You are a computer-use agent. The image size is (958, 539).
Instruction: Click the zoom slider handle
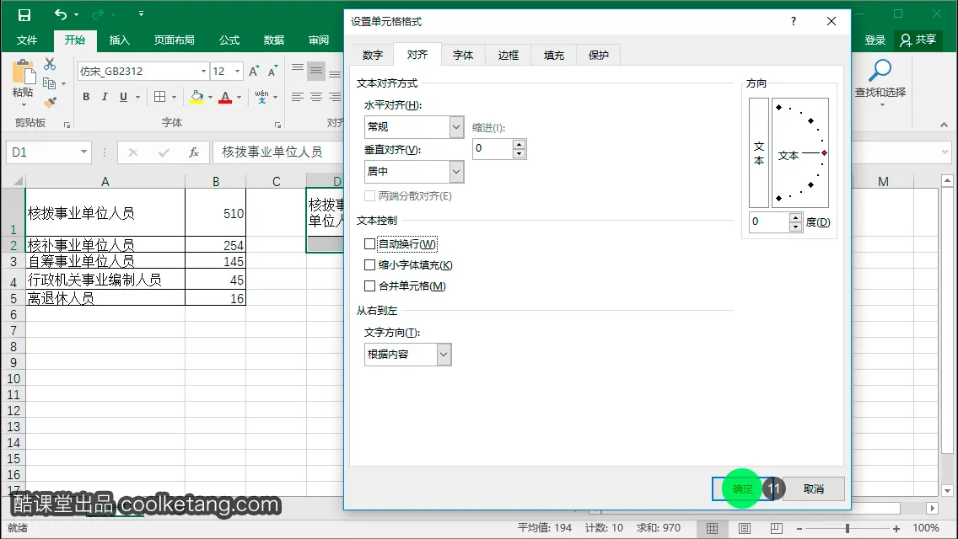pos(848,528)
